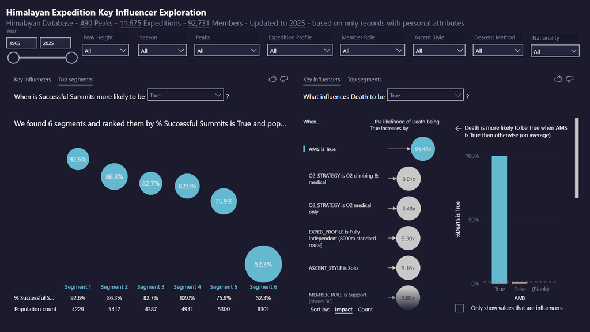Click the True bar in AMS chart
This screenshot has height=332, width=590.
(500, 219)
